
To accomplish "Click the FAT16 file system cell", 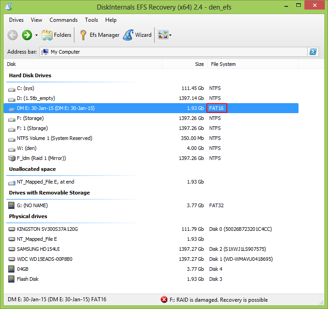I will (x=216, y=108).
